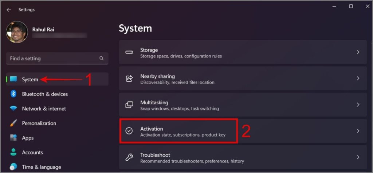This screenshot has width=373, height=173.
Task: Click the search magnifier icon
Action: click(102, 58)
